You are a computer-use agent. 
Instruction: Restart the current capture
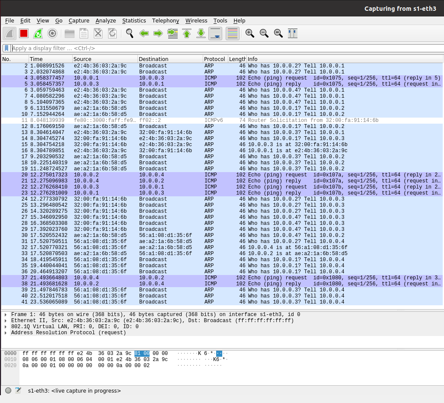(x=38, y=33)
